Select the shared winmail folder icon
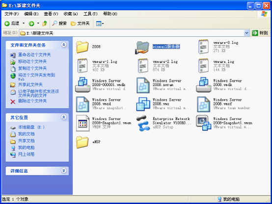This screenshot has height=204, width=272. (142, 48)
